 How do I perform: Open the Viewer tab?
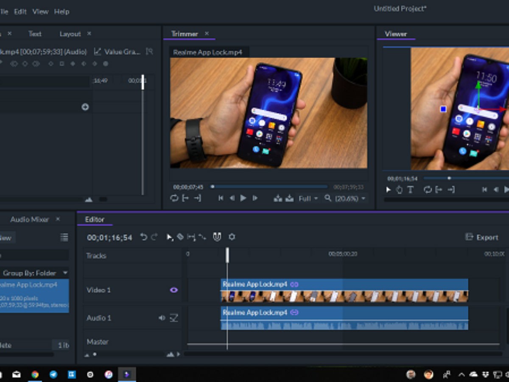(x=396, y=34)
